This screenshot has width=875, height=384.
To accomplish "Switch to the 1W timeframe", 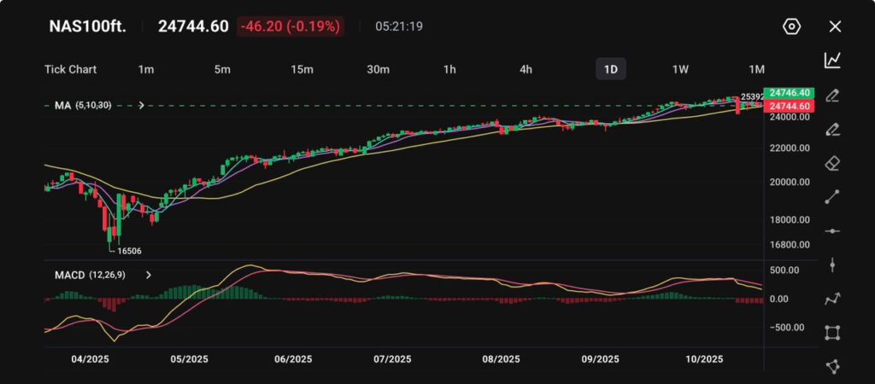I will [680, 69].
